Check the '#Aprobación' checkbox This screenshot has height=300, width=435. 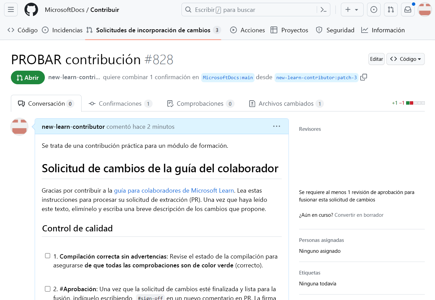pyautogui.click(x=48, y=288)
